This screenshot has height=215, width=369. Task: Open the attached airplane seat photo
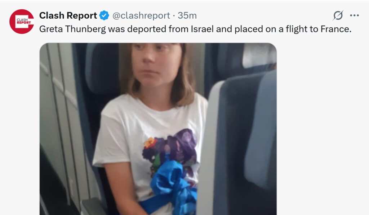(x=158, y=129)
